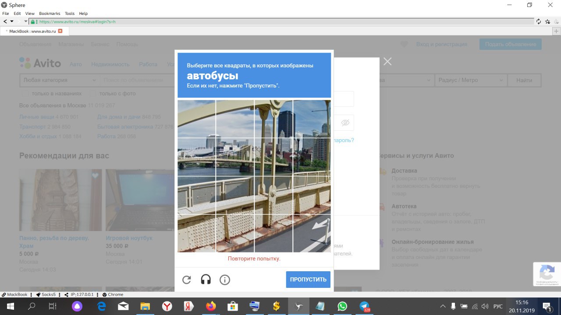Click the Avito logo
Screen dimensions: 561x315
point(40,63)
